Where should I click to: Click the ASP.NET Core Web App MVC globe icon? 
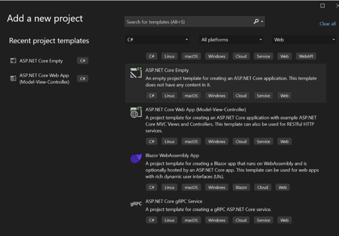(x=136, y=112)
